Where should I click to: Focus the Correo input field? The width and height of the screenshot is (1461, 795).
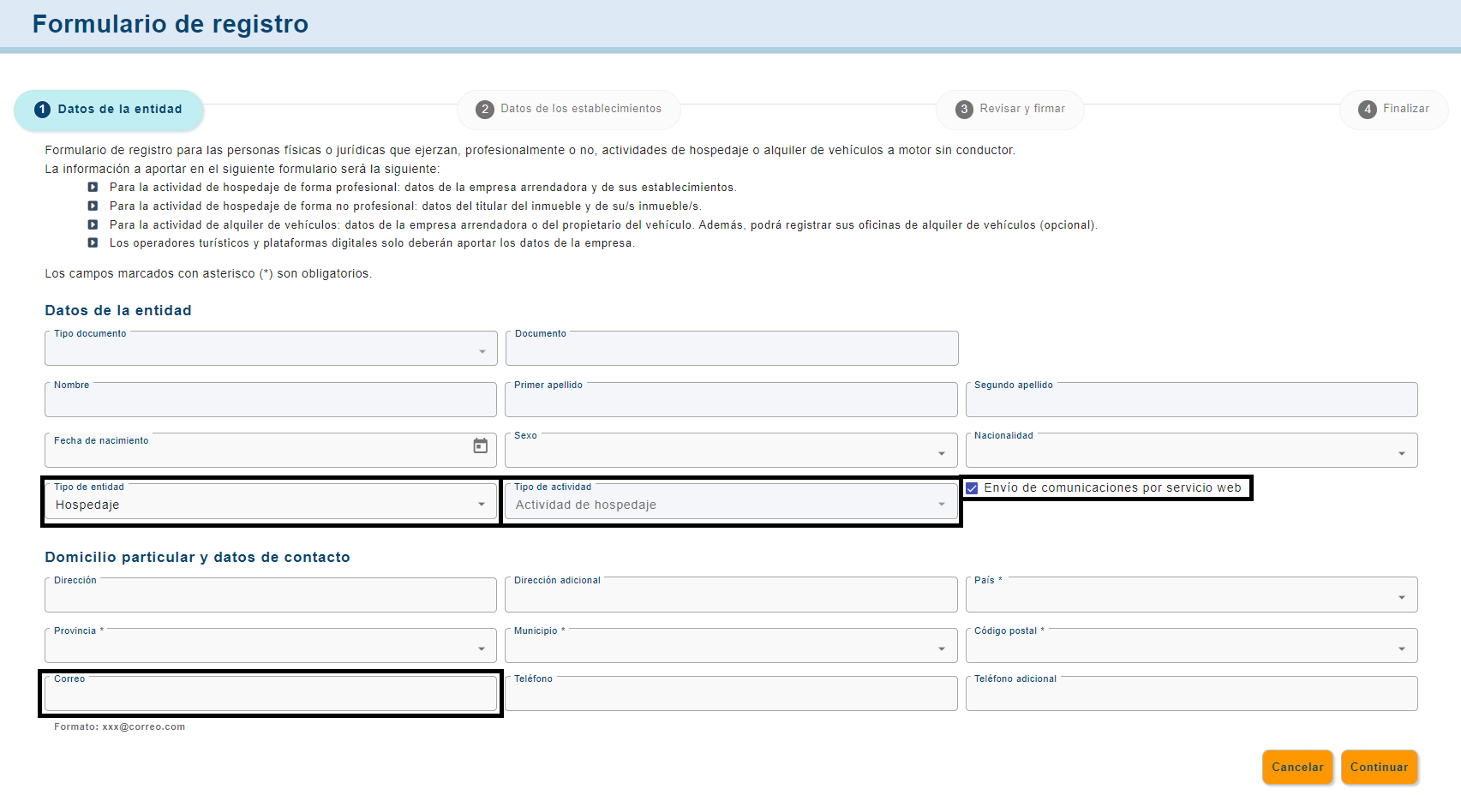[x=271, y=694]
